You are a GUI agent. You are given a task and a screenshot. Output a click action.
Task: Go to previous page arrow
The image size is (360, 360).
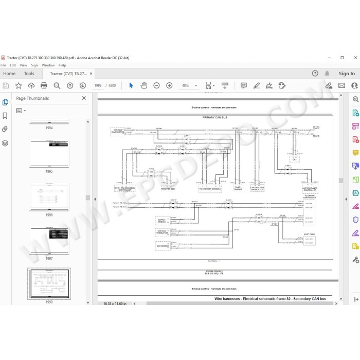pos(70,86)
